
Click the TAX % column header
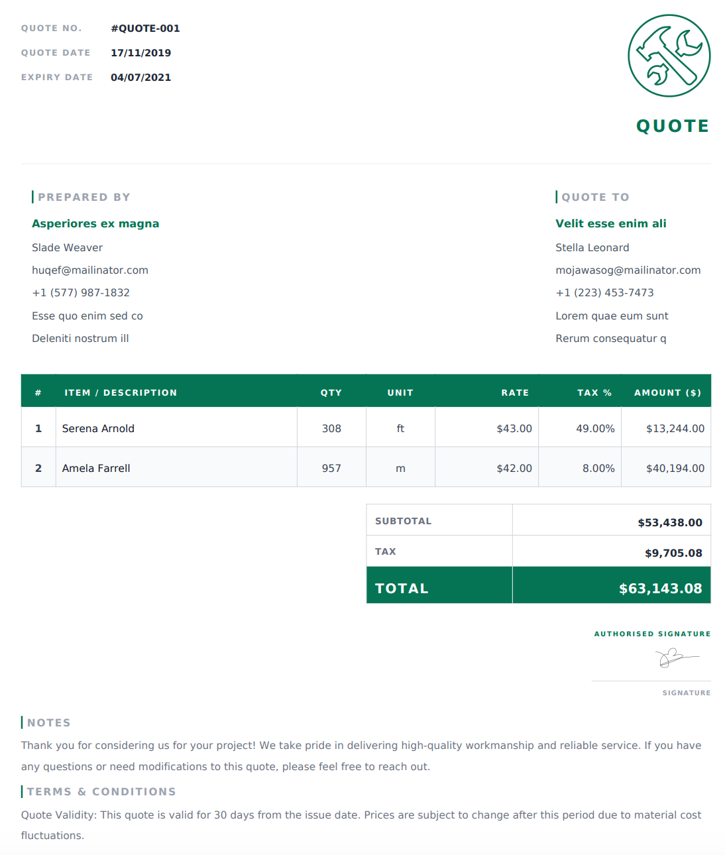pos(594,393)
